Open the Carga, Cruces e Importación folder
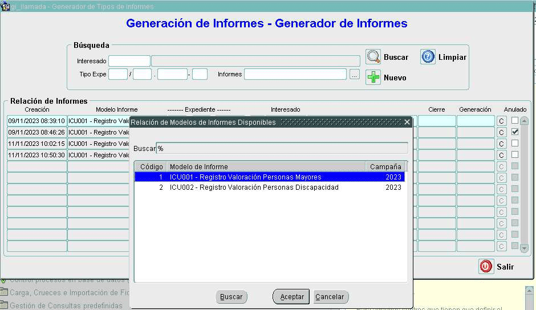Viewport: 536px width, 310px height. click(5, 292)
